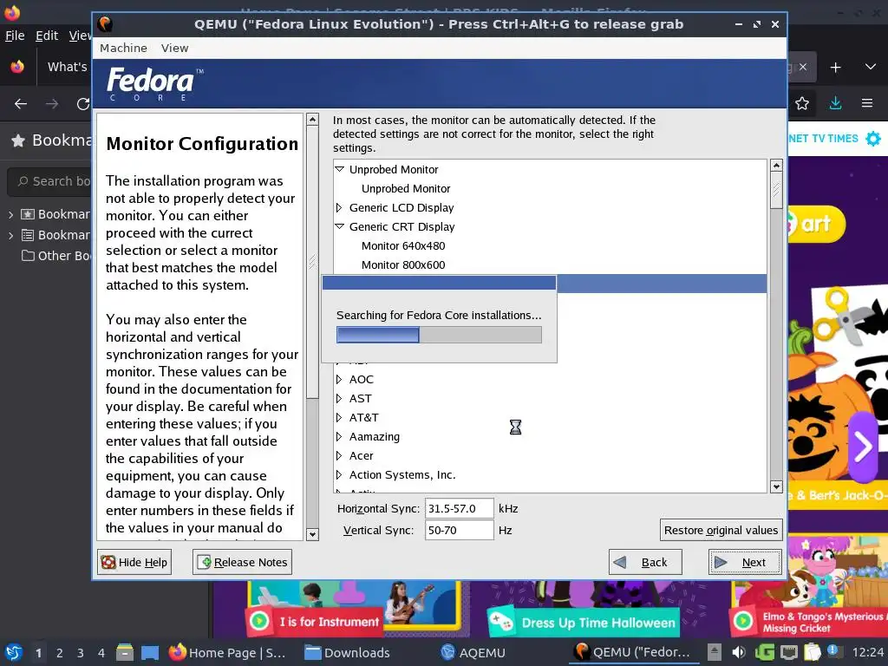Collapse the Unprobed Monitor group
The image size is (888, 666).
point(339,169)
